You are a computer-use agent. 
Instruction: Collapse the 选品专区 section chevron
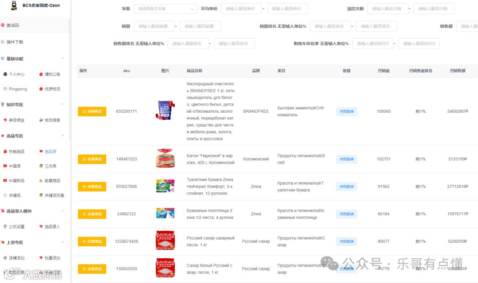(x=62, y=136)
